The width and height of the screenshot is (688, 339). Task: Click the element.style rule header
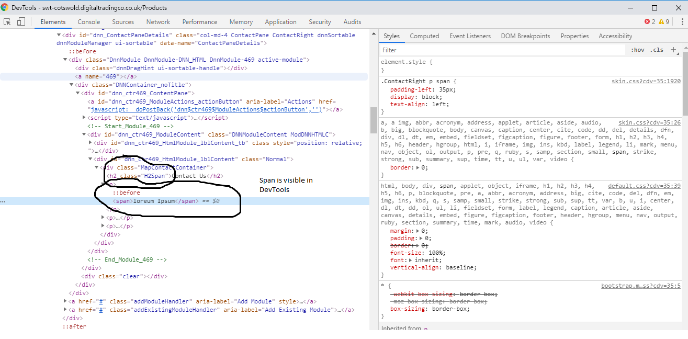(407, 62)
